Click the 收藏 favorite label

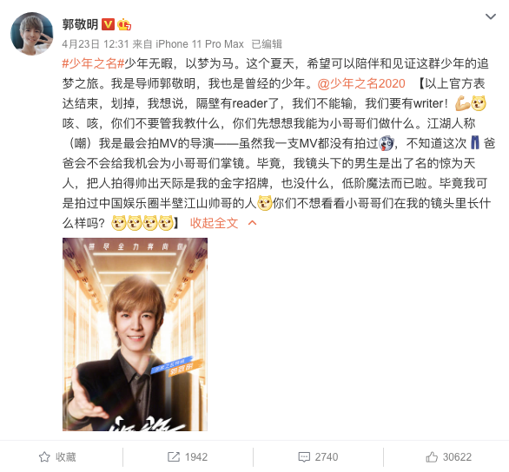pyautogui.click(x=66, y=456)
